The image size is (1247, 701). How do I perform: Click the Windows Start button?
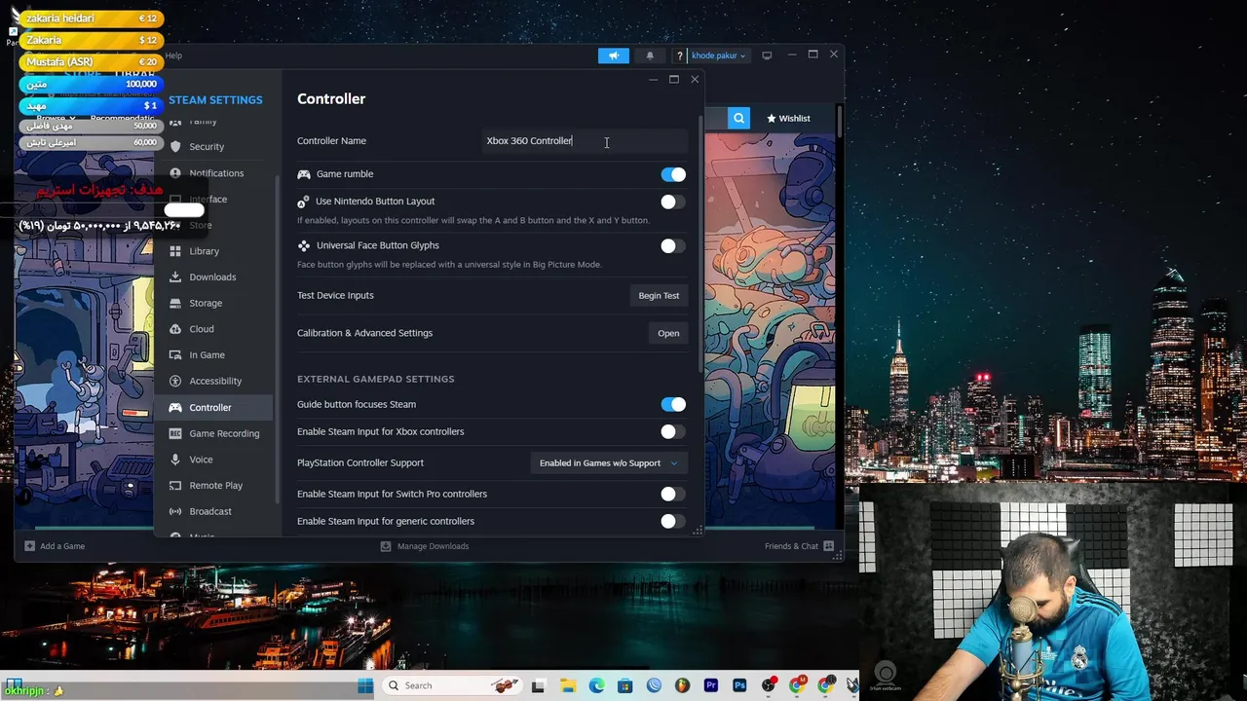click(x=365, y=685)
